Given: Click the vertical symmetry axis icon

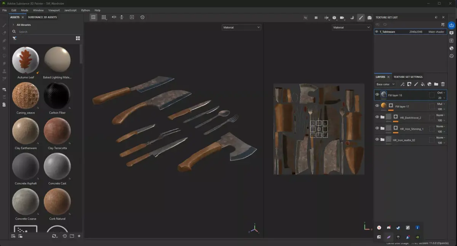Looking at the screenshot, I should point(121,17).
